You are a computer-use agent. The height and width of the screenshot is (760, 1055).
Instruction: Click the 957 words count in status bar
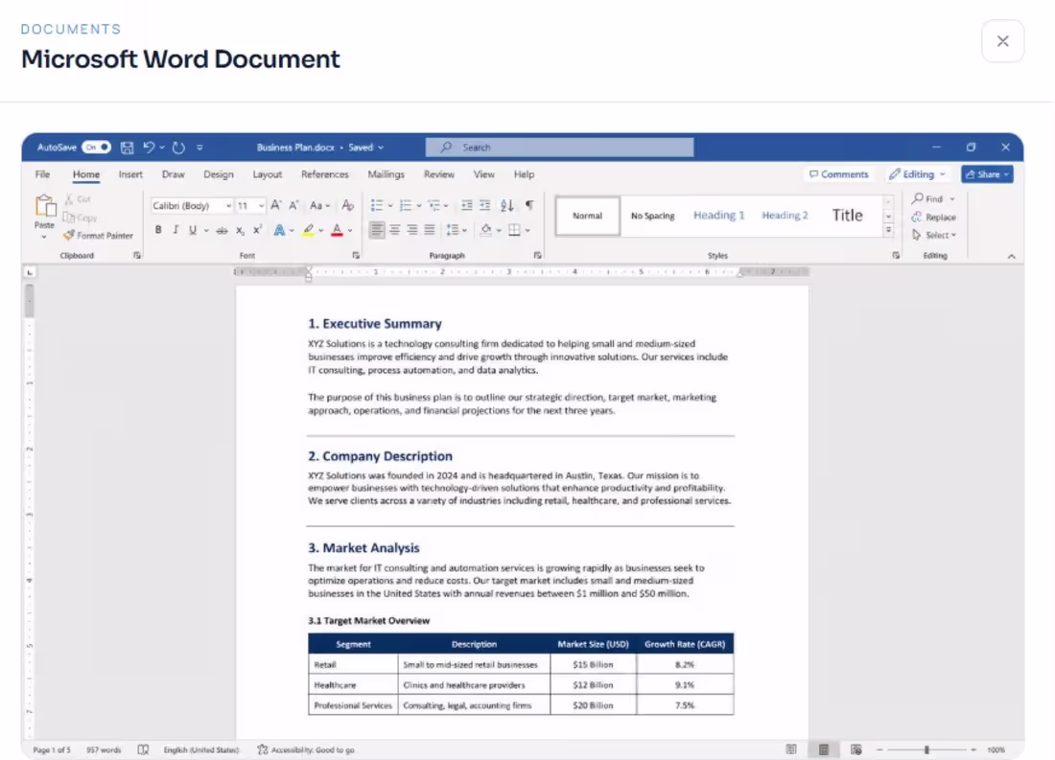pyautogui.click(x=104, y=749)
